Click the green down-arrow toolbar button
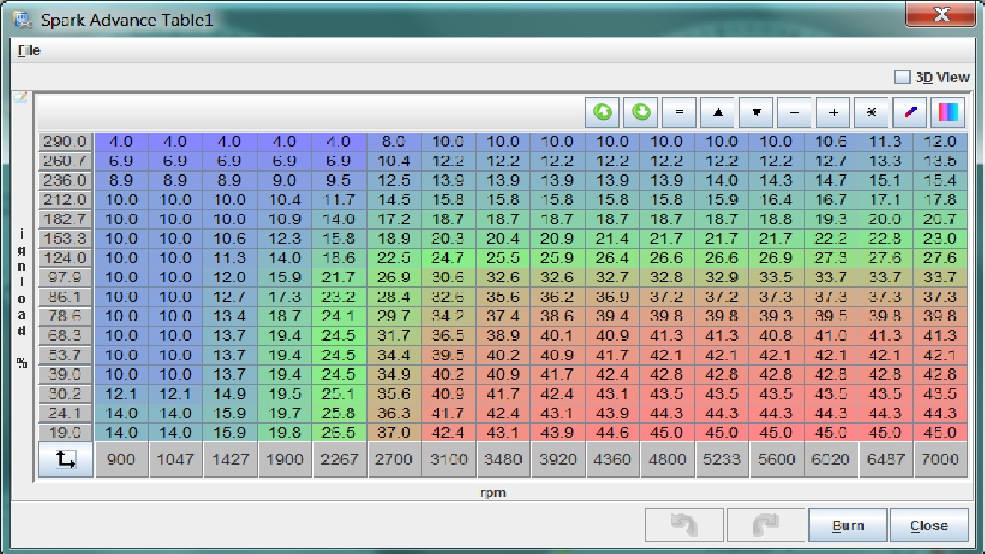 641,112
